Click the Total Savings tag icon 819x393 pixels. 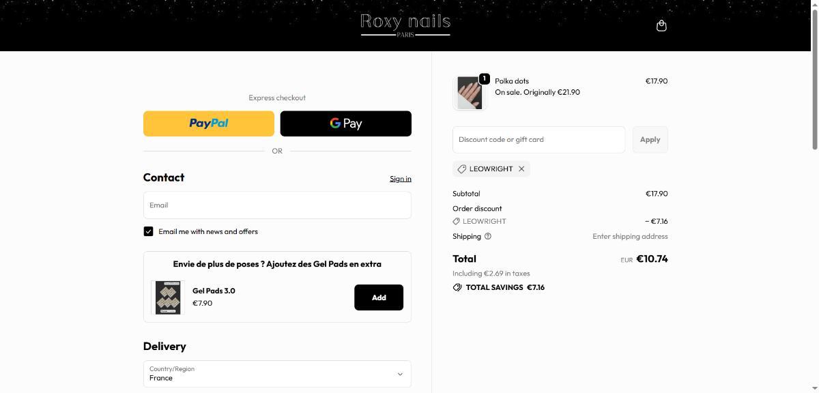(x=457, y=287)
